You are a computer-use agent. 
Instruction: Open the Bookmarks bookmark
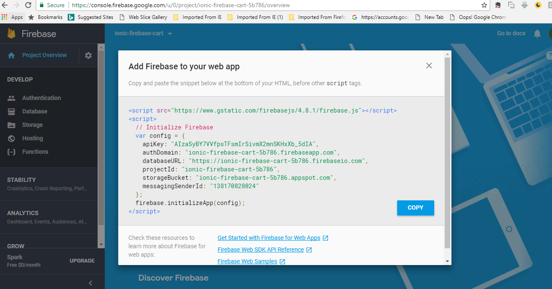[45, 17]
